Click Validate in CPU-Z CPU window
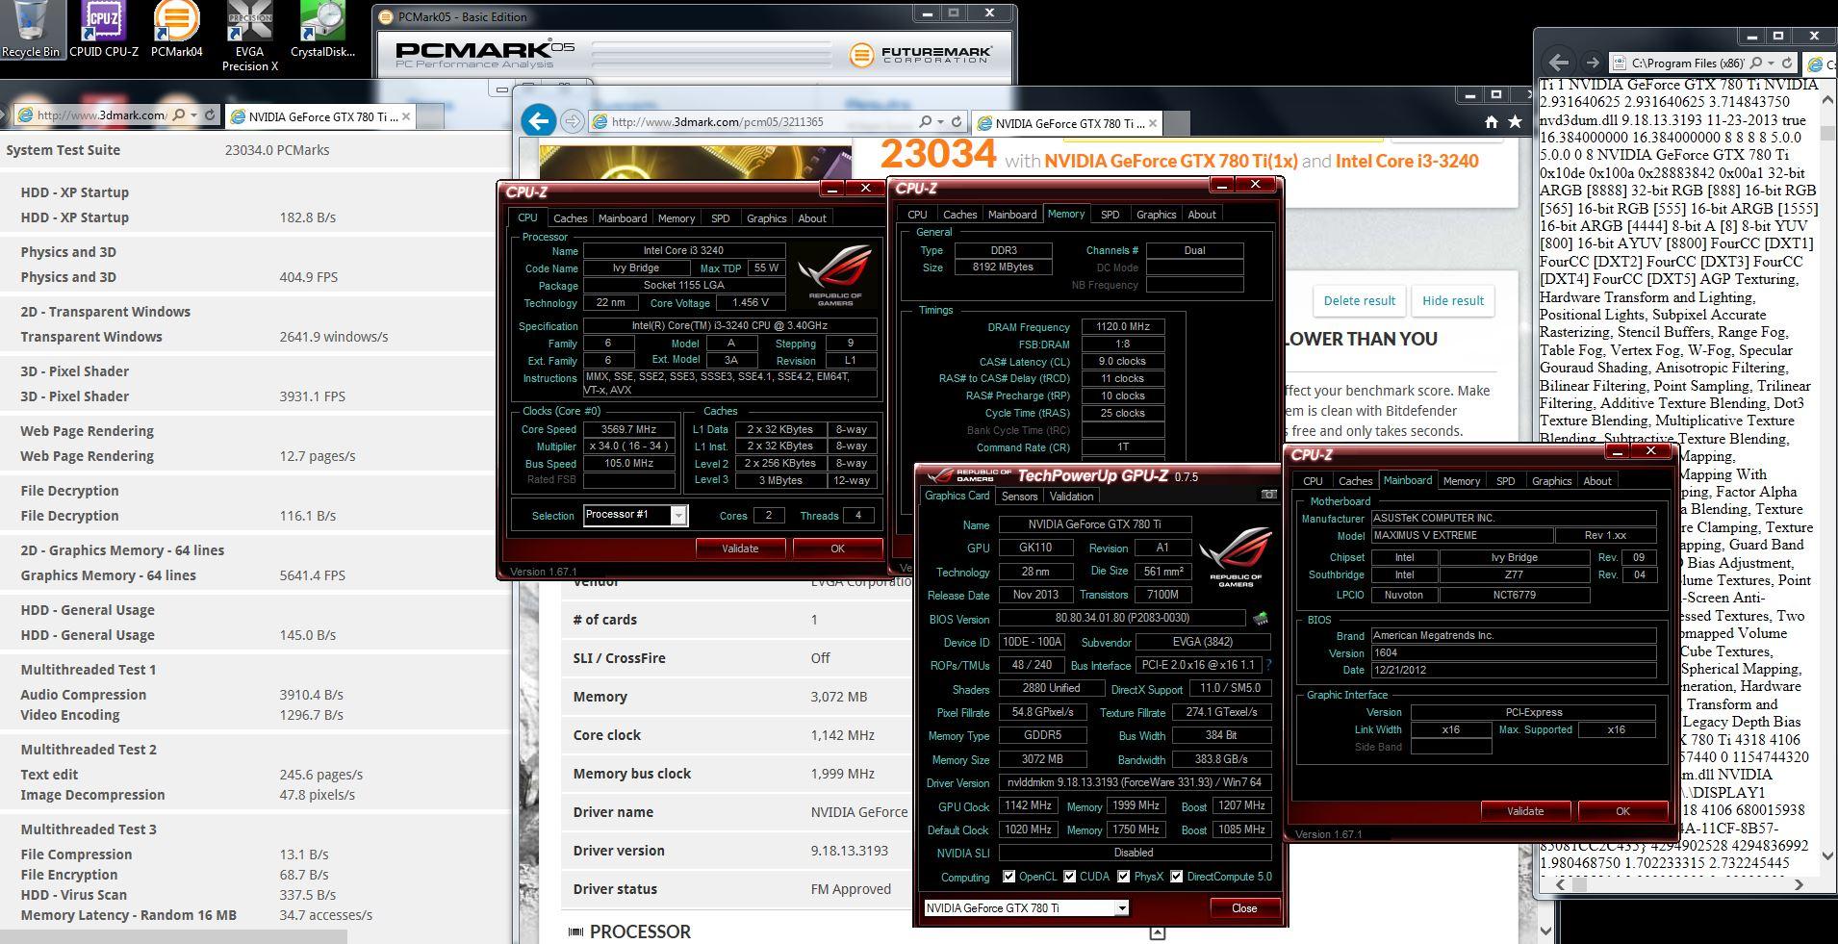The height and width of the screenshot is (944, 1838). (740, 549)
